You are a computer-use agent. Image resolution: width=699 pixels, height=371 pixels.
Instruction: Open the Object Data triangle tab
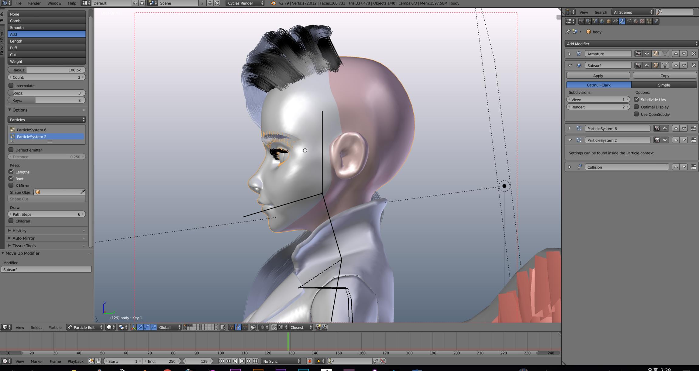tap(629, 21)
